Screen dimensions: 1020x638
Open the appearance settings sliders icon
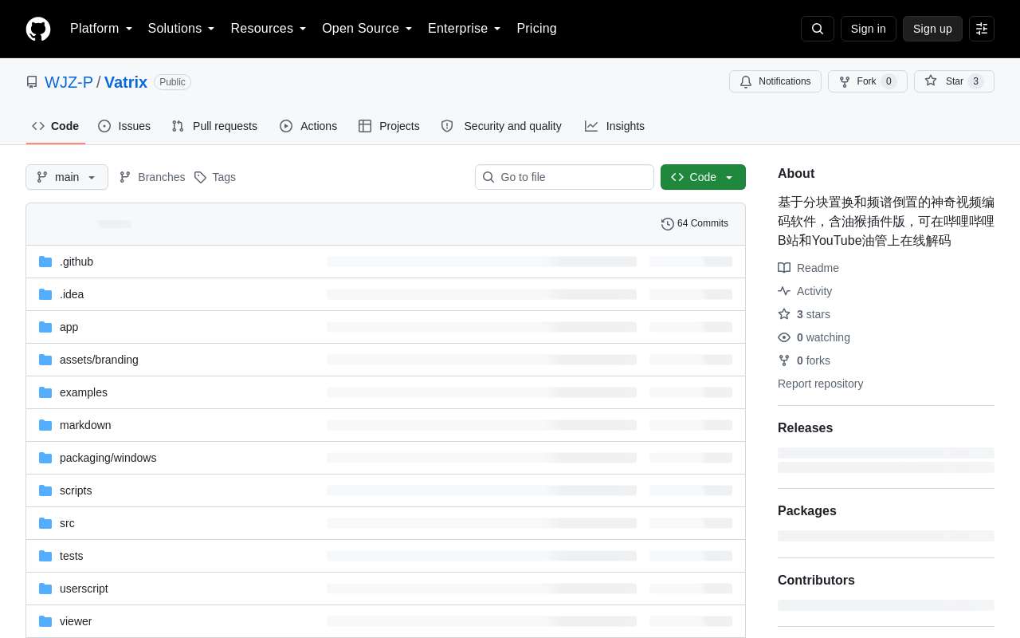pyautogui.click(x=982, y=29)
